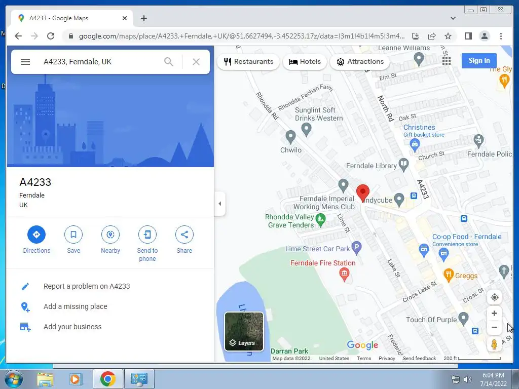The width and height of the screenshot is (519, 389).
Task: Click the Touch Of Purple marker
Action: [463, 318]
